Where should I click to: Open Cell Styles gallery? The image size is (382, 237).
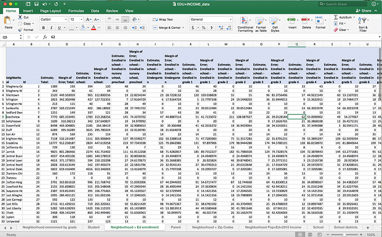coord(275,24)
